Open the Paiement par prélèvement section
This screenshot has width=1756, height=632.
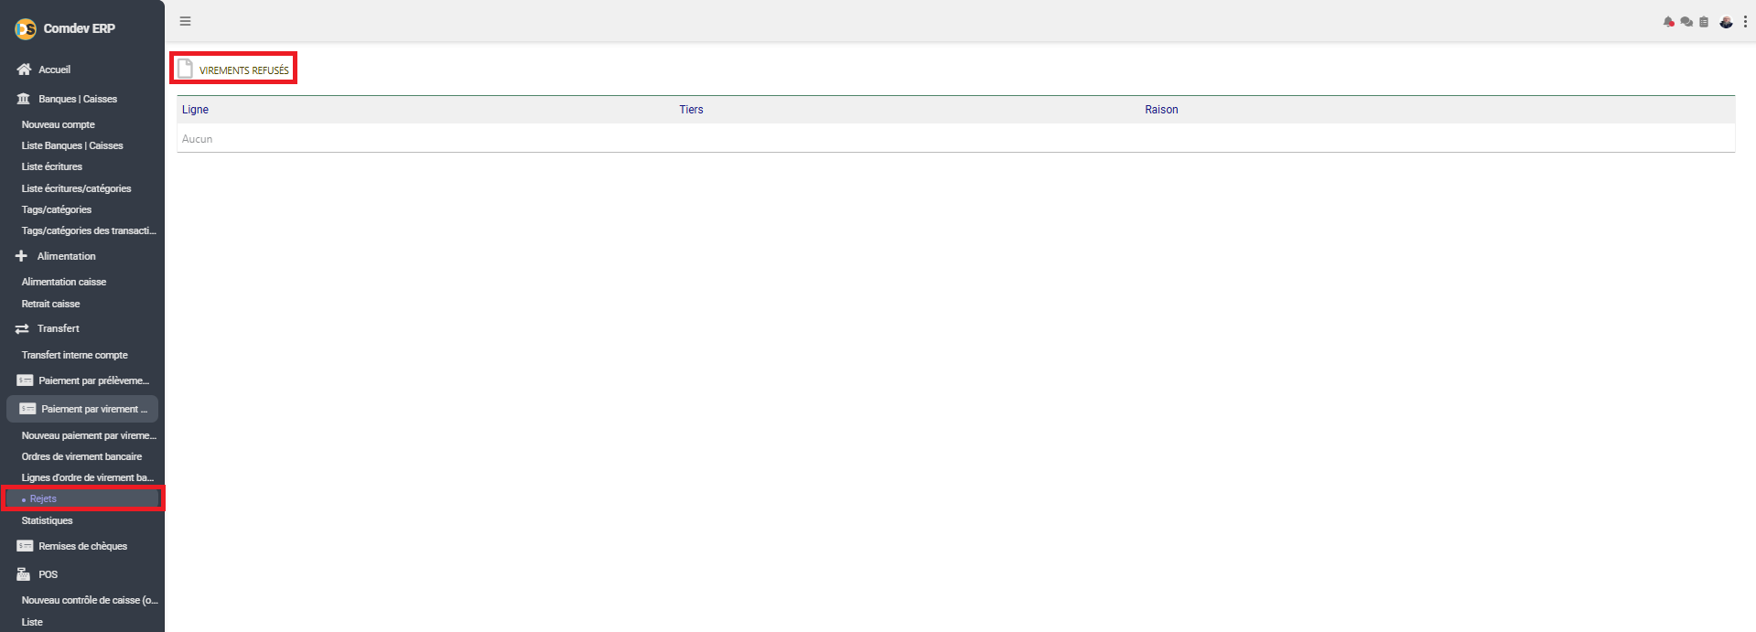pos(82,380)
